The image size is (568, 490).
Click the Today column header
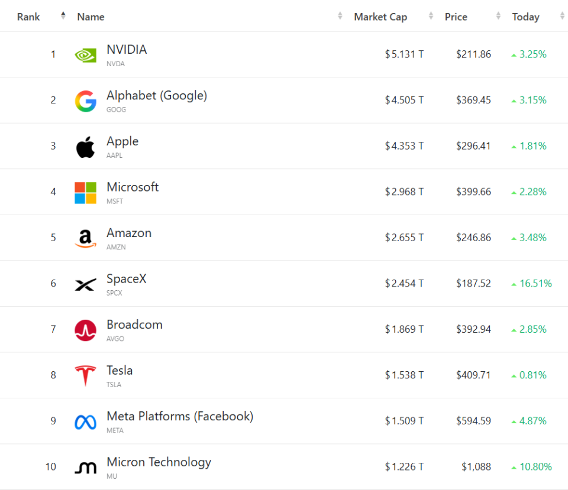[525, 17]
